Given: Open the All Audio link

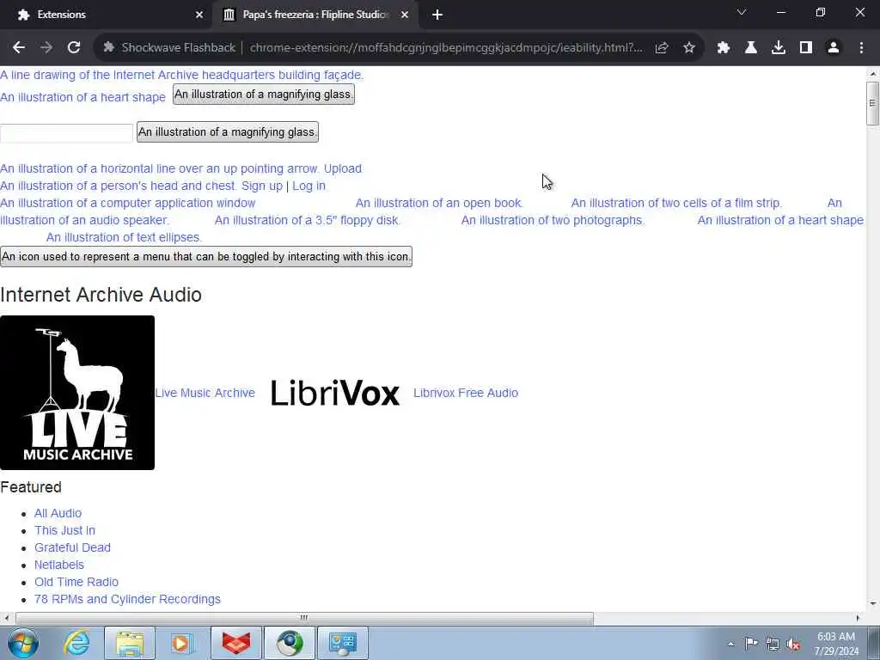Looking at the screenshot, I should click(58, 513).
